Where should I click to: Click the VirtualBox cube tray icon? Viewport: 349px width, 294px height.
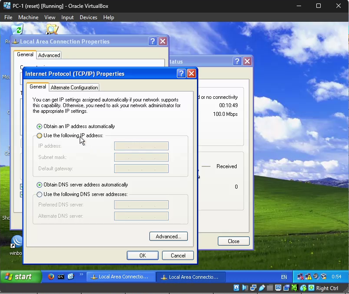pyautogui.click(x=324, y=277)
